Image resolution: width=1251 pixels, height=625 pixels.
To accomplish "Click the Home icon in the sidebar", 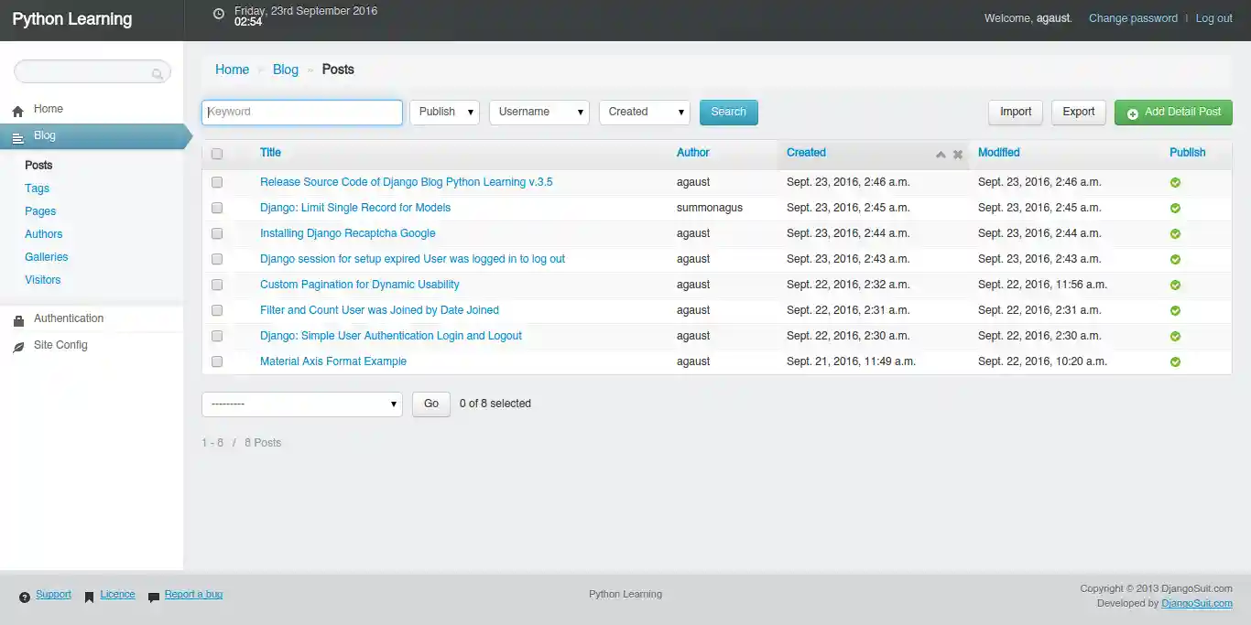I will pos(16,109).
